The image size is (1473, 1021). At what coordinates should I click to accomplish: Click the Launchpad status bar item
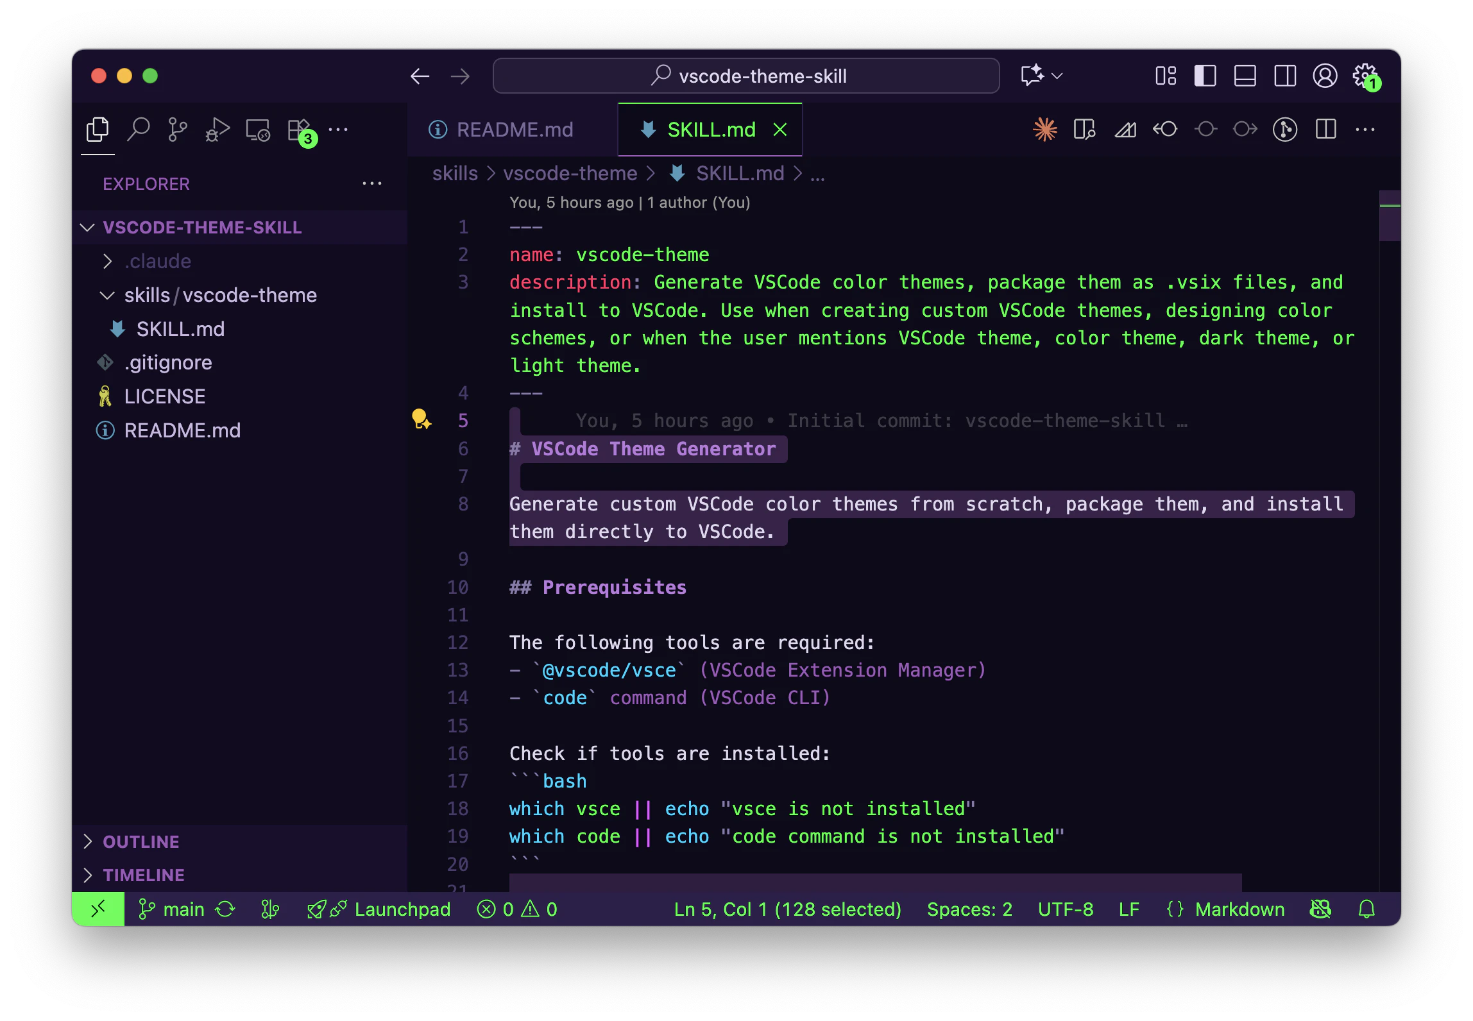tap(379, 909)
